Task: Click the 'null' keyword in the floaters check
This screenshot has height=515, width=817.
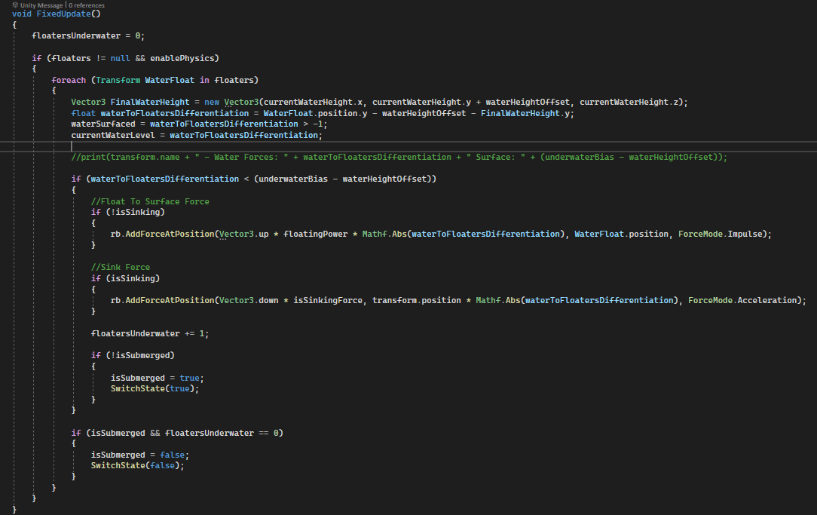Action: tap(121, 58)
